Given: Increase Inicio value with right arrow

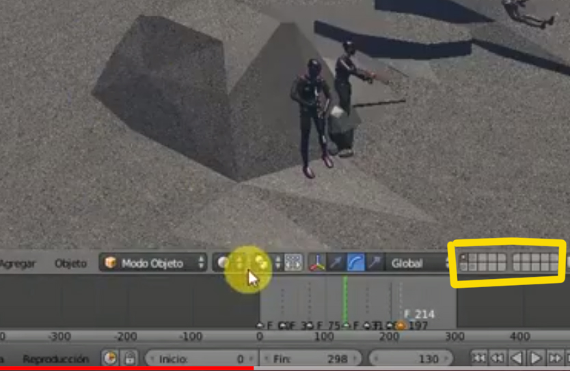Looking at the screenshot, I should tap(251, 359).
